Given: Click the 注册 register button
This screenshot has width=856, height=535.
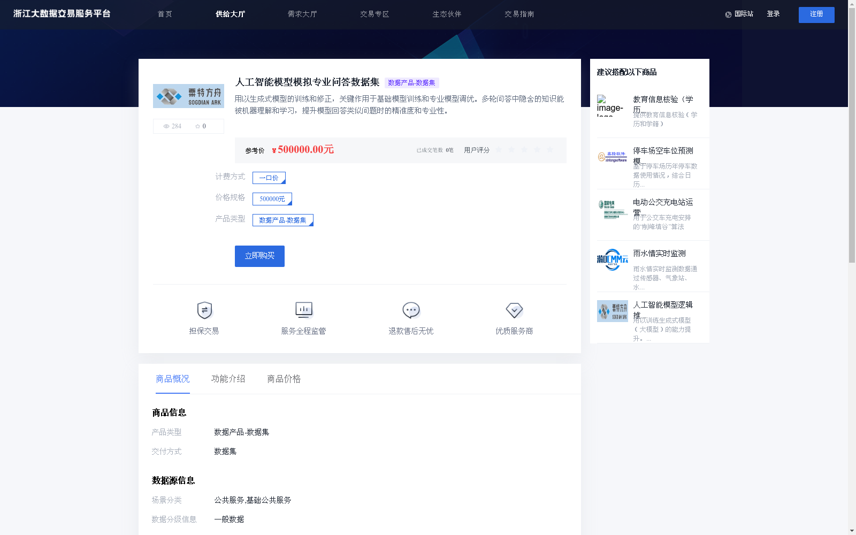Looking at the screenshot, I should click(816, 14).
